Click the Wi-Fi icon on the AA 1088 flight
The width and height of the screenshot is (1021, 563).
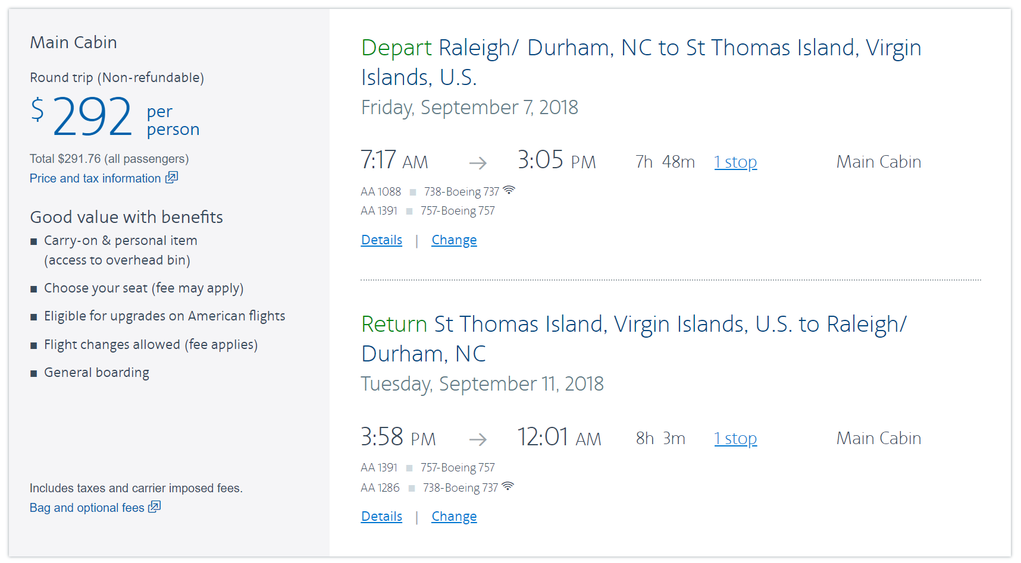(x=509, y=190)
